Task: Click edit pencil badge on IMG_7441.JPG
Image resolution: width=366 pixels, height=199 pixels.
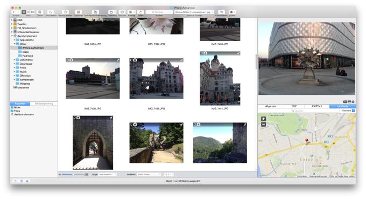Action: coord(238,53)
